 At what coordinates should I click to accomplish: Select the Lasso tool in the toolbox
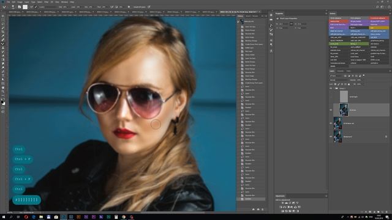click(x=2, y=24)
